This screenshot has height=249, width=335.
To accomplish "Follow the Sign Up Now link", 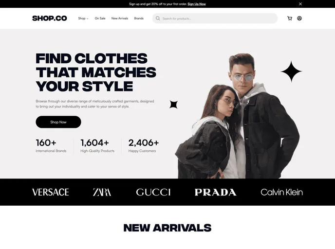I will tap(197, 4).
